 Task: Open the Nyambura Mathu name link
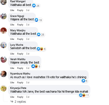click(x=20, y=74)
